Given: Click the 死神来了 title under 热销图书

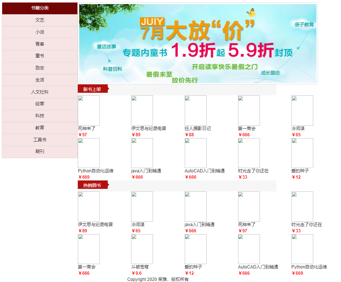Looking at the screenshot, I should tap(246, 225).
